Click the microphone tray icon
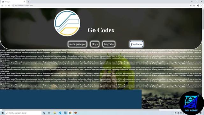 178,113
